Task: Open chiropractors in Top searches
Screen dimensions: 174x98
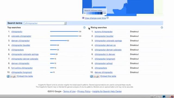Action: tap(17, 50)
